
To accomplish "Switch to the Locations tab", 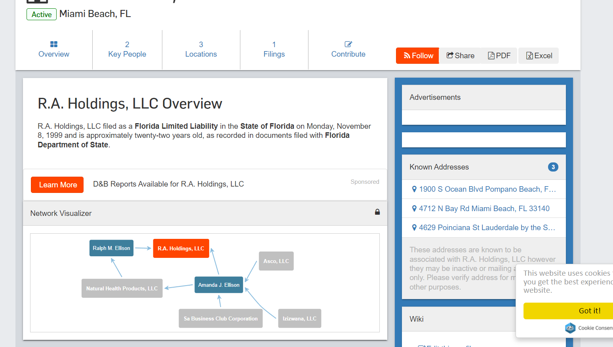I will click(x=201, y=50).
